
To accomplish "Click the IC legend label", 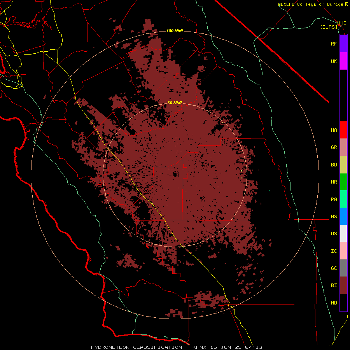I will point(334,251).
